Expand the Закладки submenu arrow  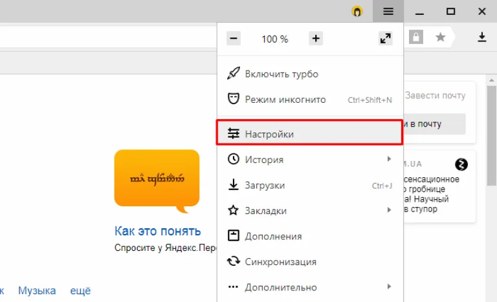point(389,210)
